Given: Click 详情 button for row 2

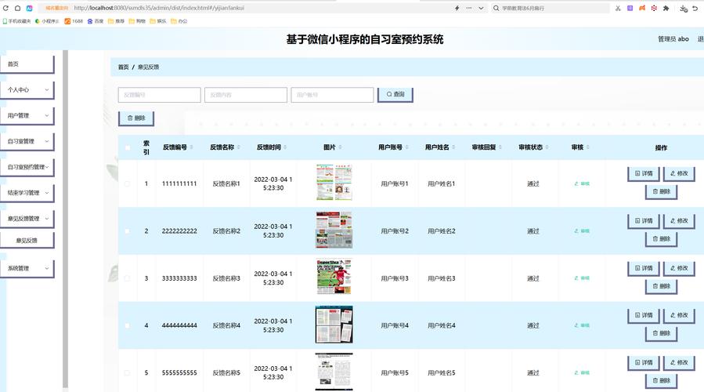Looking at the screenshot, I should [x=644, y=221].
